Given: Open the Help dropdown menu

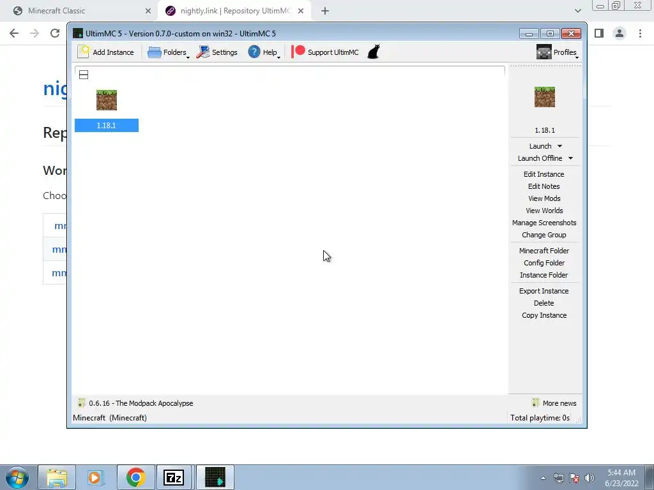Looking at the screenshot, I should point(264,52).
